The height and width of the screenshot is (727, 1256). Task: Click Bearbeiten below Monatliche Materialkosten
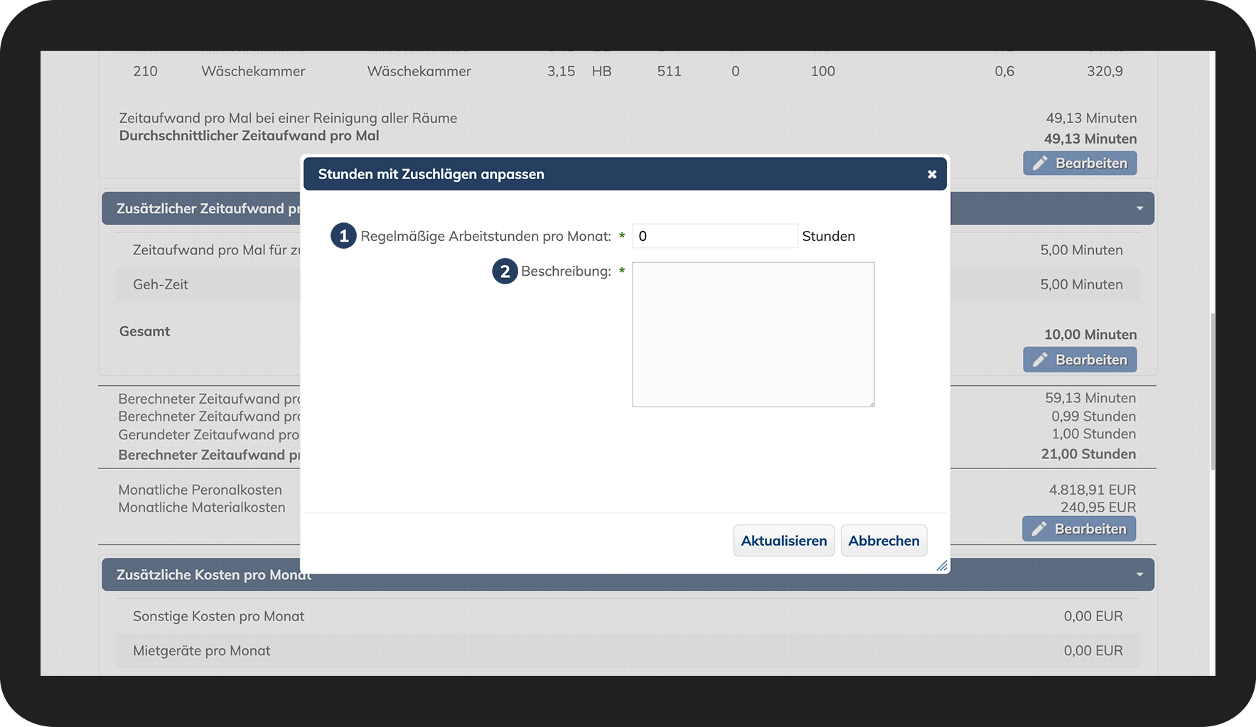(x=1079, y=529)
